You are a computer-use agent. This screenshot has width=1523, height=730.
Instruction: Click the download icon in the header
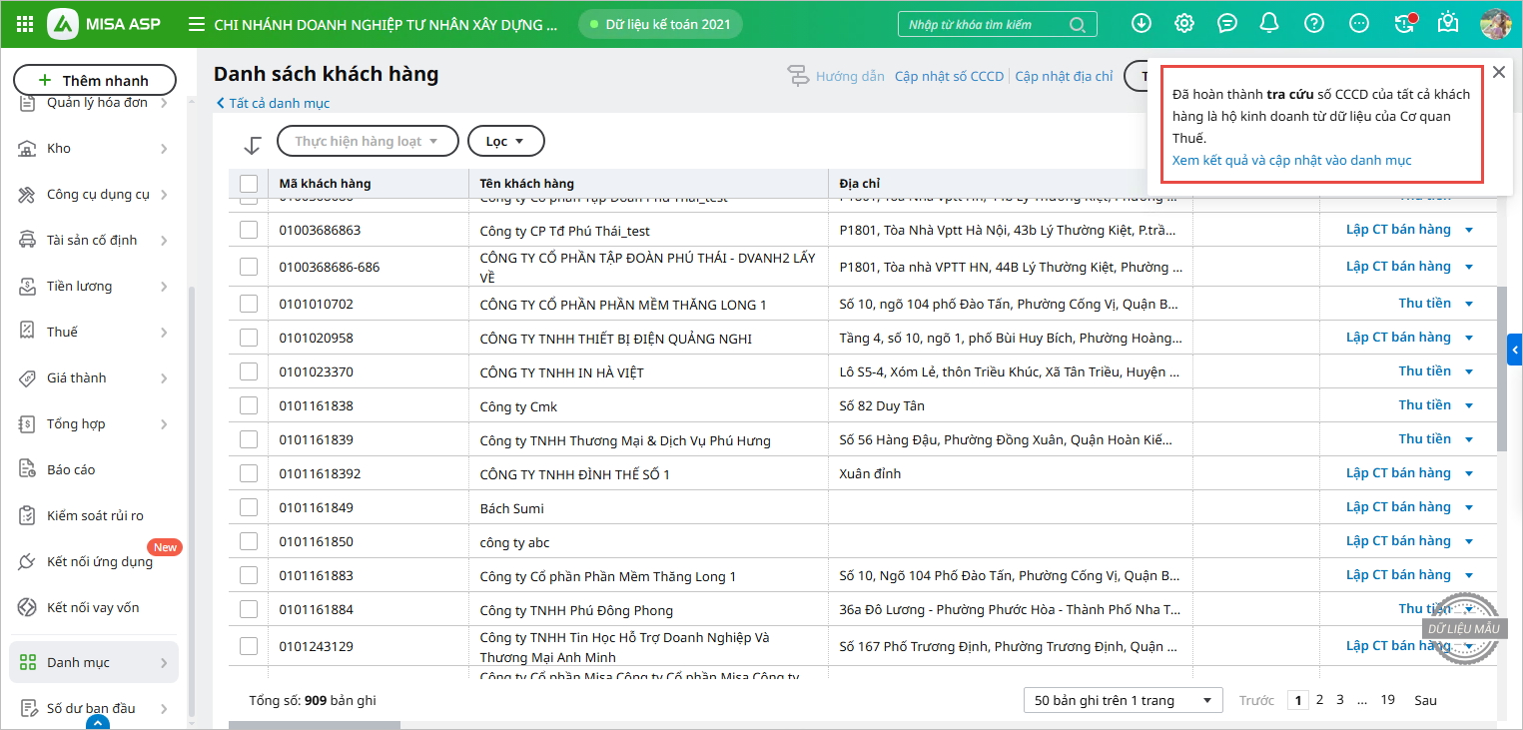[1141, 24]
